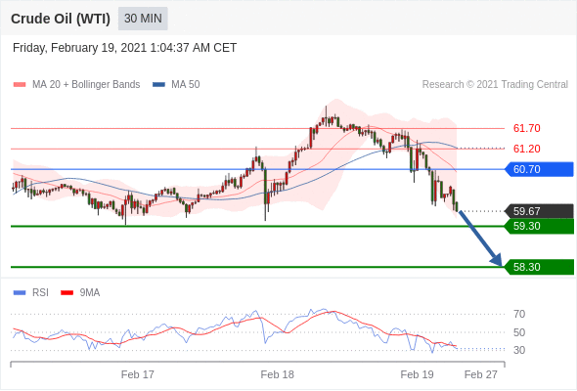
Task: Click the 61.70 resistance level label
Action: (x=526, y=128)
